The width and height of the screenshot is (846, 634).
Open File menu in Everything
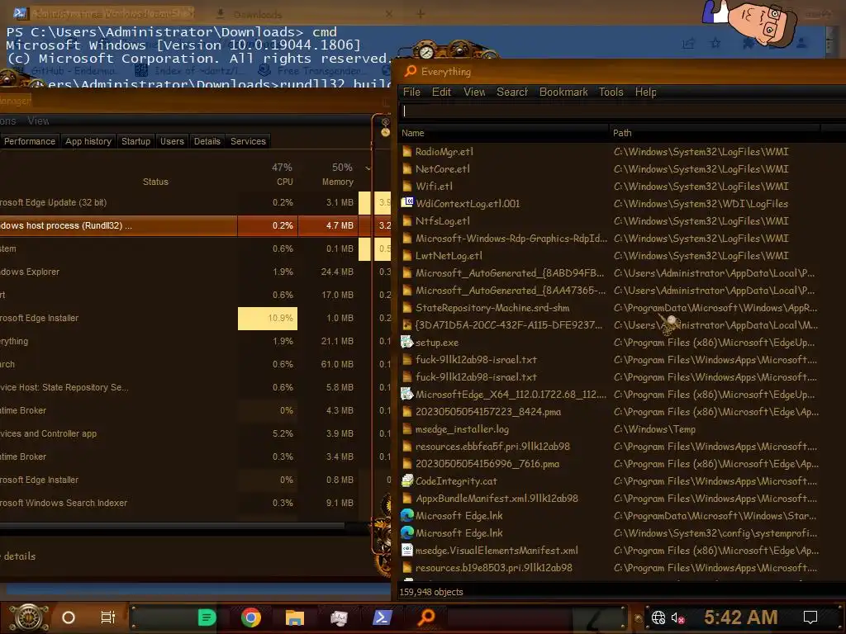pyautogui.click(x=411, y=92)
